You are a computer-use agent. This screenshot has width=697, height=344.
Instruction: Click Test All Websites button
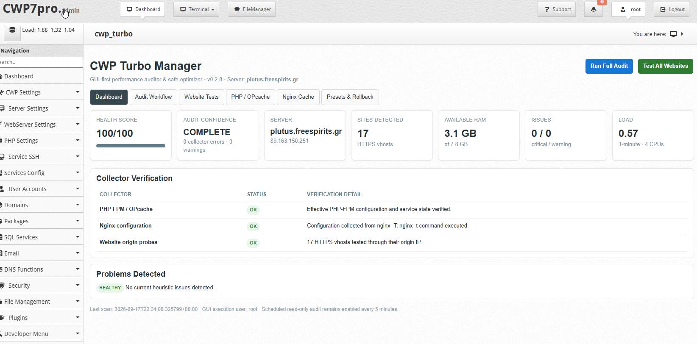tap(666, 66)
